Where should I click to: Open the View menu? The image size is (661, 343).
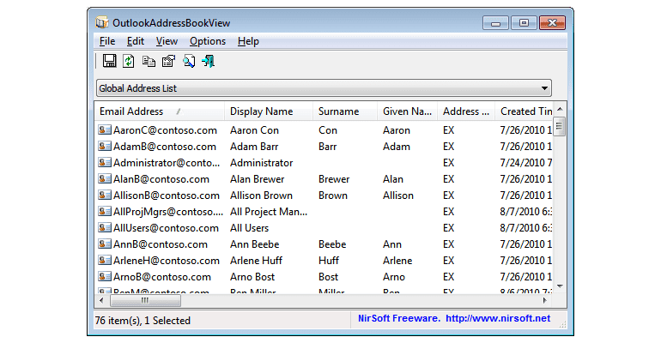pyautogui.click(x=167, y=41)
